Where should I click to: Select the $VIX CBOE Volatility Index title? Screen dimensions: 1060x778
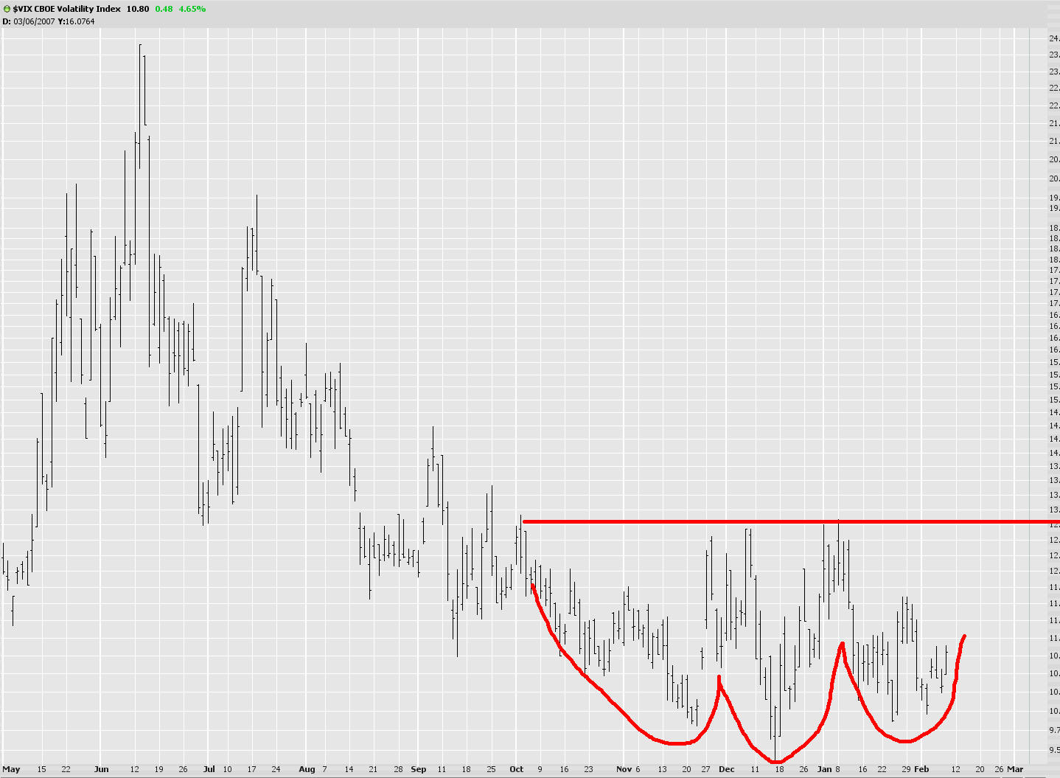click(x=67, y=9)
